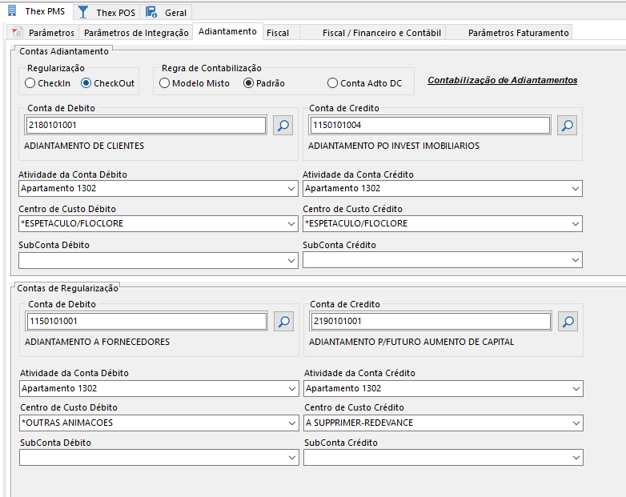Select the CheckIn regularização option
This screenshot has width=626, height=497.
(30, 83)
